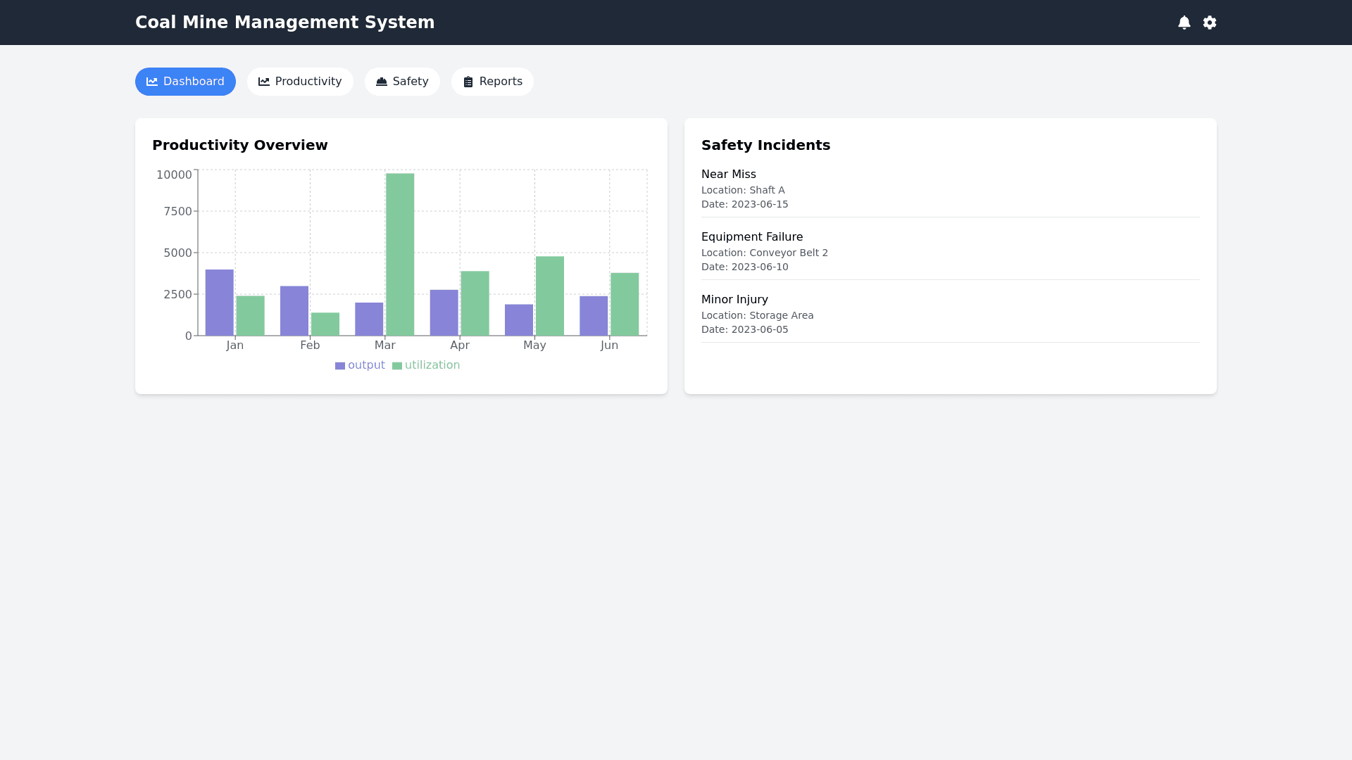This screenshot has width=1352, height=760.
Task: Select the Equipment Failure incident entry
Action: tap(751, 237)
